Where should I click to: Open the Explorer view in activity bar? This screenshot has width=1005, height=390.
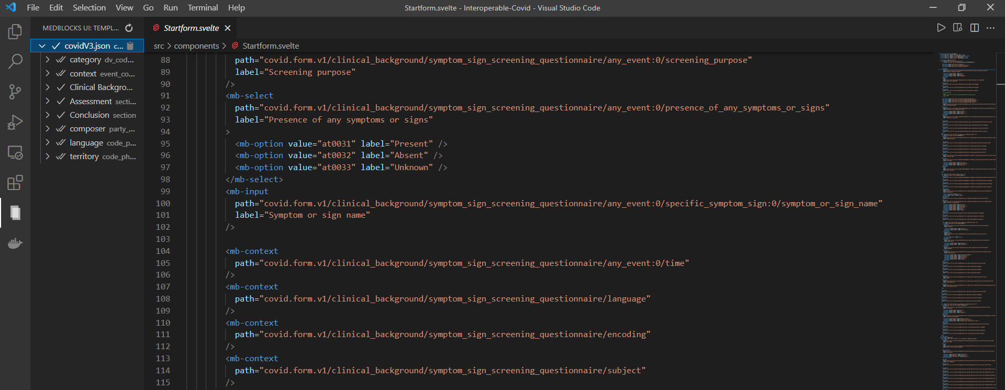[x=15, y=31]
